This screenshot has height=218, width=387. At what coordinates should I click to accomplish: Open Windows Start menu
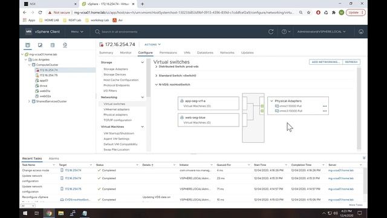(x=25, y=213)
